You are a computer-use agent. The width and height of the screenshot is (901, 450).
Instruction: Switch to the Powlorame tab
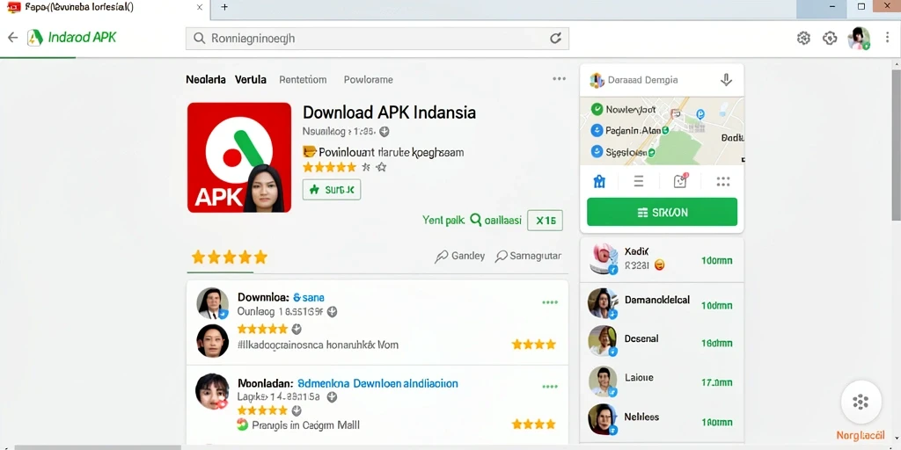pyautogui.click(x=369, y=80)
